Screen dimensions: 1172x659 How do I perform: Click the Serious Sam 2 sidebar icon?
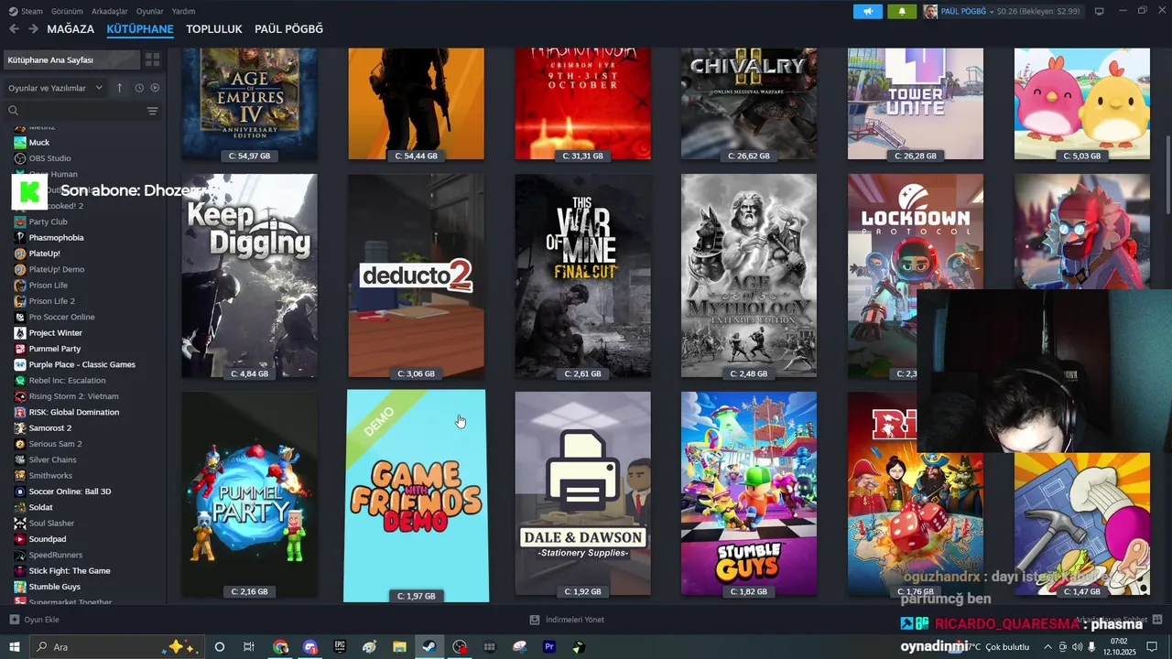click(20, 444)
